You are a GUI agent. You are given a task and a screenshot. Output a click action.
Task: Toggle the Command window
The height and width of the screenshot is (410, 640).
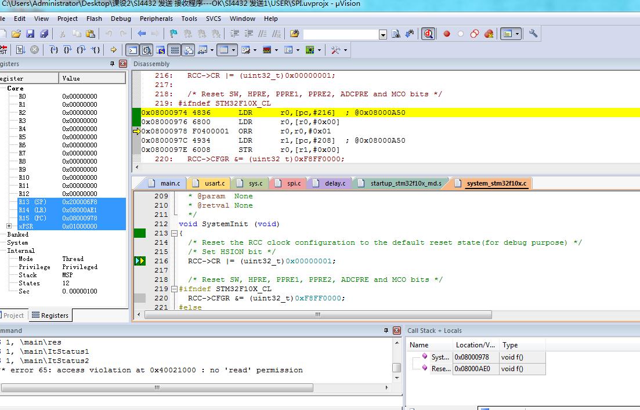click(x=133, y=50)
